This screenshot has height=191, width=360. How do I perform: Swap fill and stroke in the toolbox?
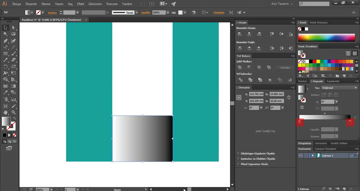click(14, 118)
